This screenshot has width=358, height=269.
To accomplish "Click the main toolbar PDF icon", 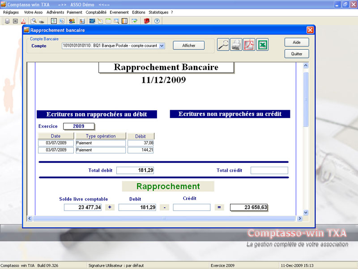I will (x=23, y=21).
